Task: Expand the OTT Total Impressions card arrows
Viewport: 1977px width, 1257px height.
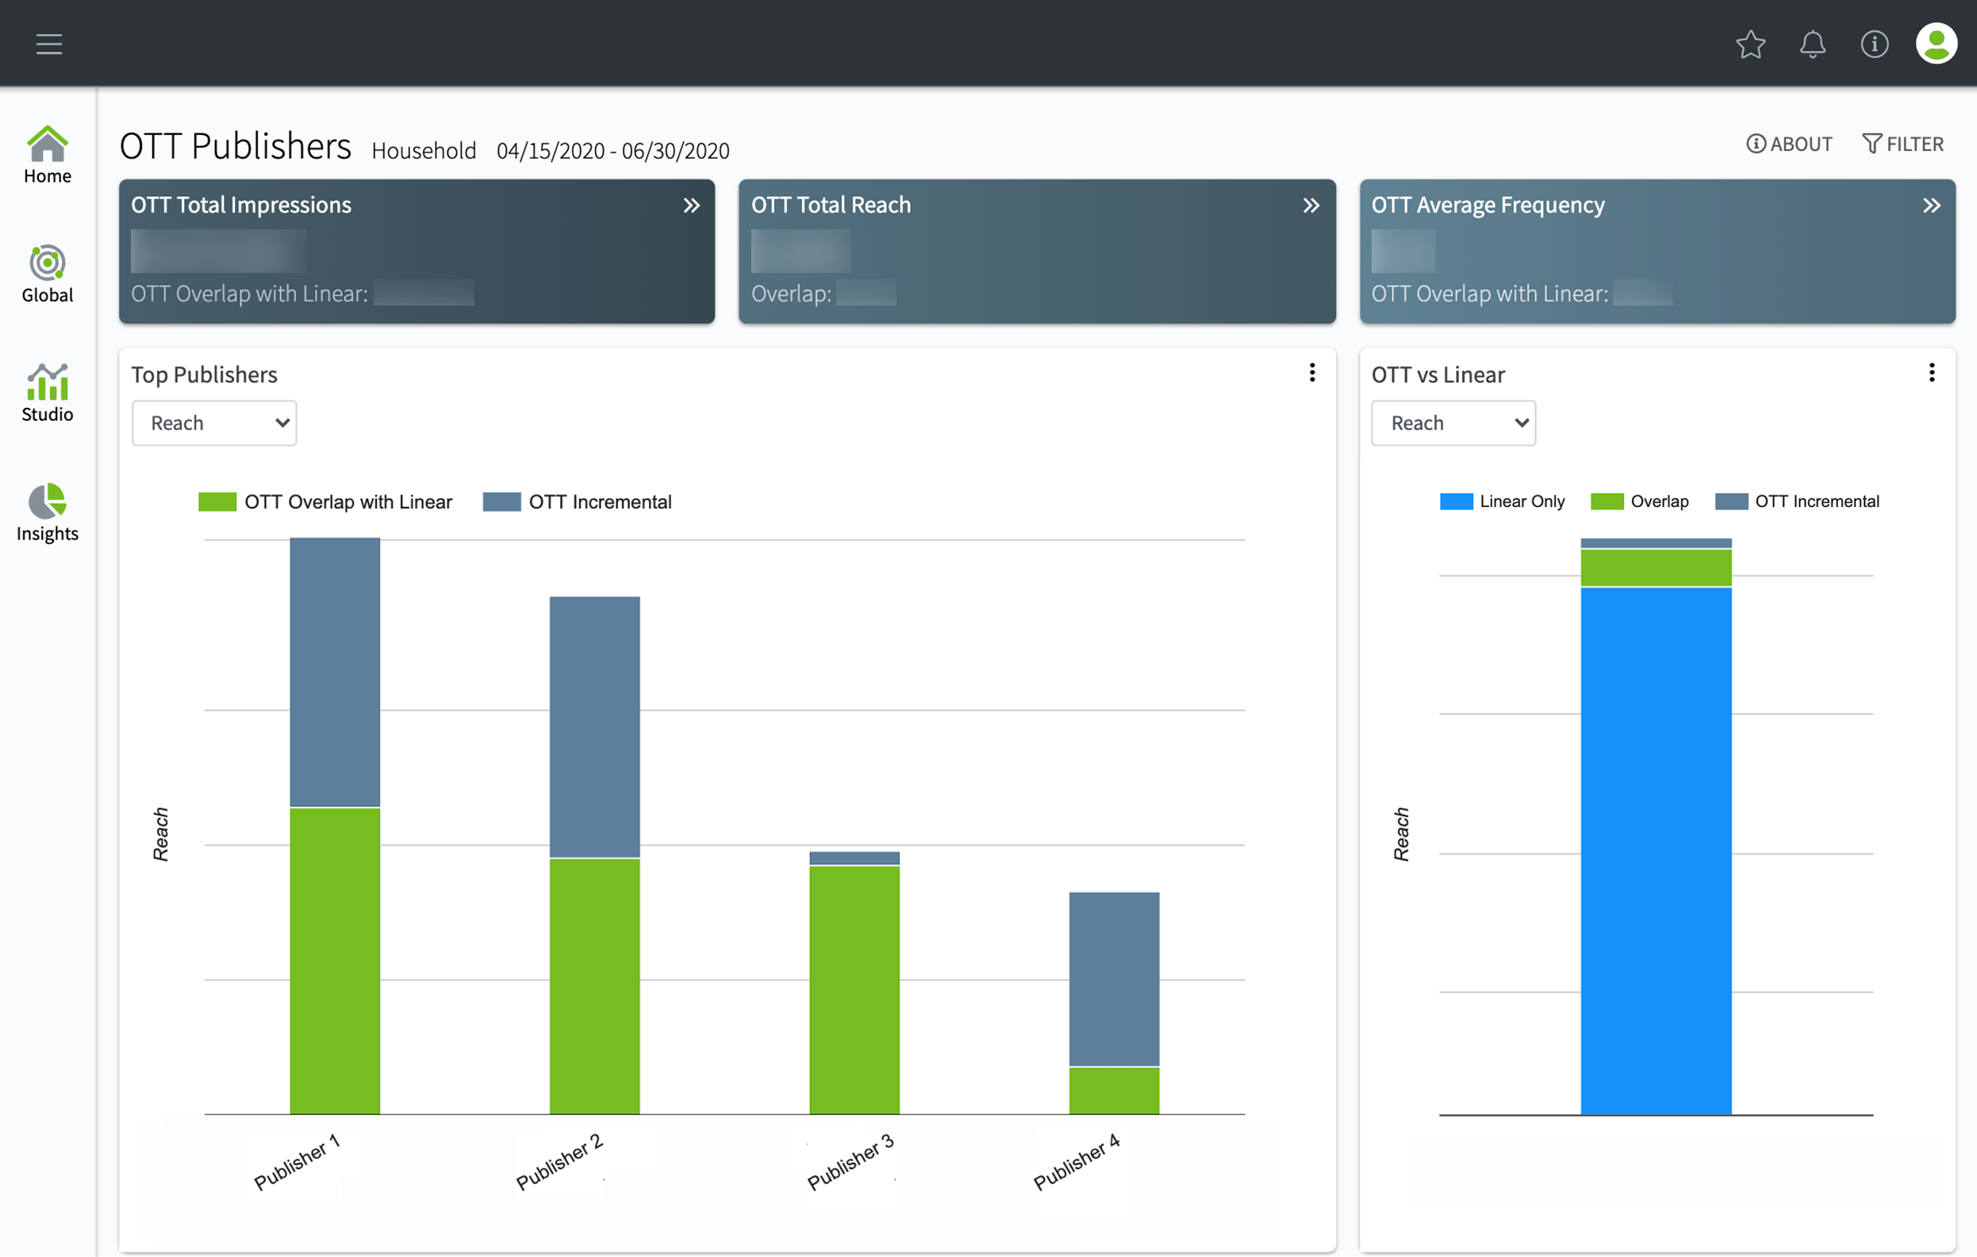Action: (x=691, y=206)
